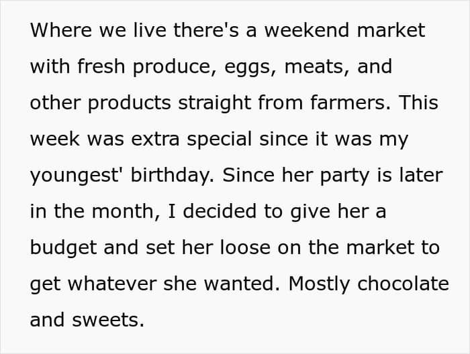Click the words "other products"
470x354 pixels.
click(x=101, y=103)
